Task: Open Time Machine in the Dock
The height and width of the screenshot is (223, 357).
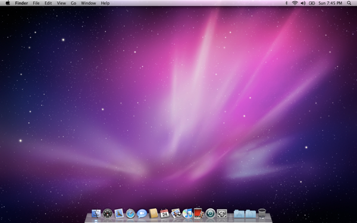Action: pos(211,213)
